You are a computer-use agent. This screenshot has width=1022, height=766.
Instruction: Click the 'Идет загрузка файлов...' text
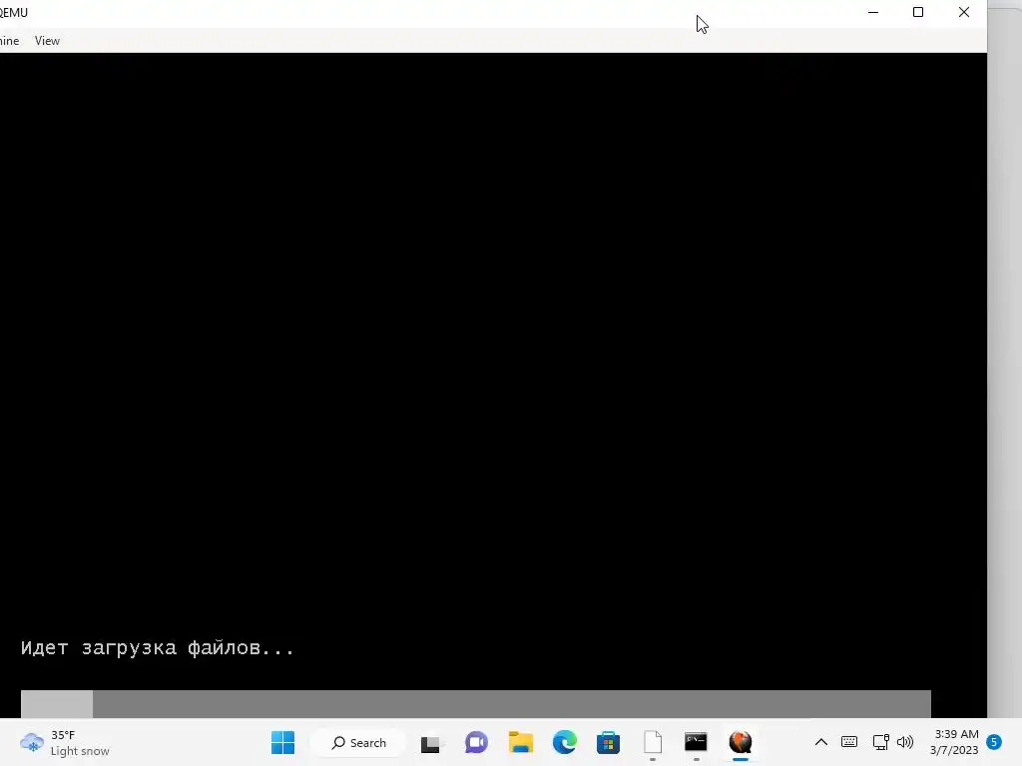click(x=158, y=648)
